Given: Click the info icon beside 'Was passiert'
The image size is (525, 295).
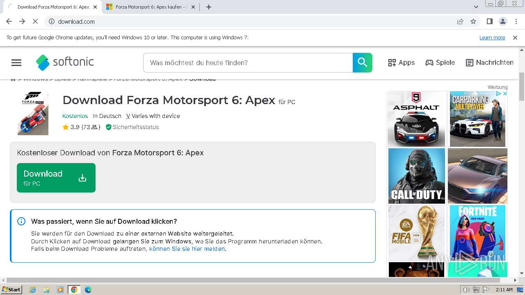Looking at the screenshot, I should (x=21, y=221).
